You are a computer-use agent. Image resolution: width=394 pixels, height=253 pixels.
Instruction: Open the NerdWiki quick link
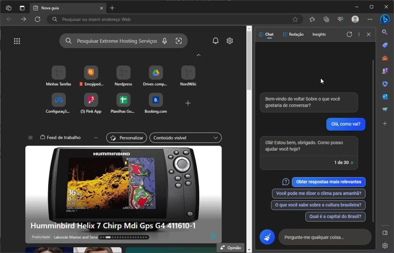coord(188,76)
